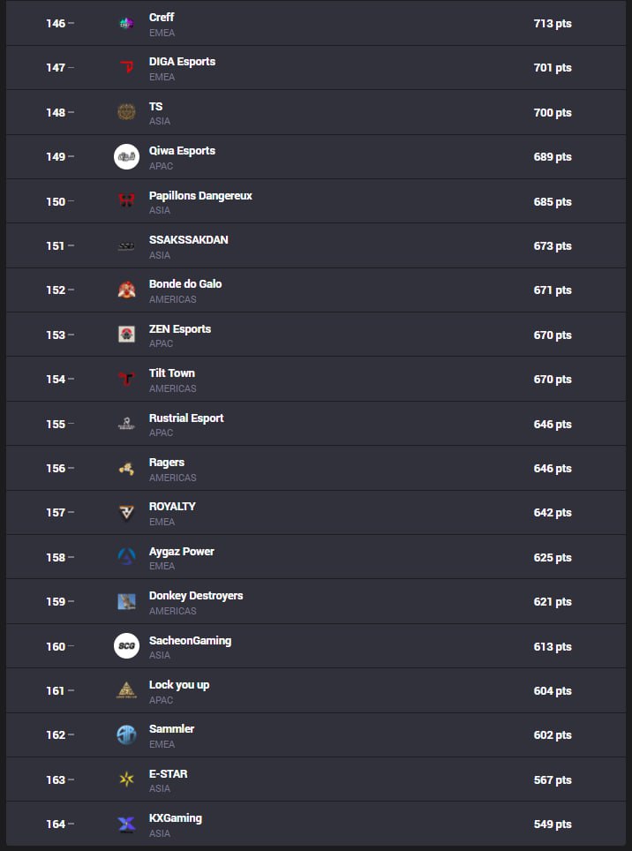Select the Donkey Destroyers team name
The height and width of the screenshot is (851, 632).
click(196, 596)
